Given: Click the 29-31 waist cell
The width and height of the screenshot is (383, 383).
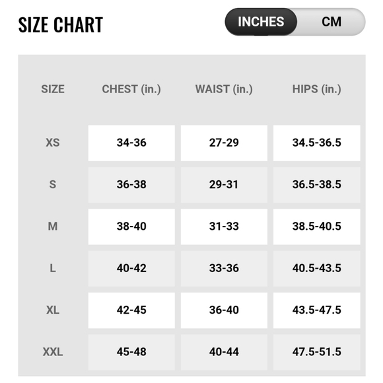Looking at the screenshot, I should click(224, 185).
